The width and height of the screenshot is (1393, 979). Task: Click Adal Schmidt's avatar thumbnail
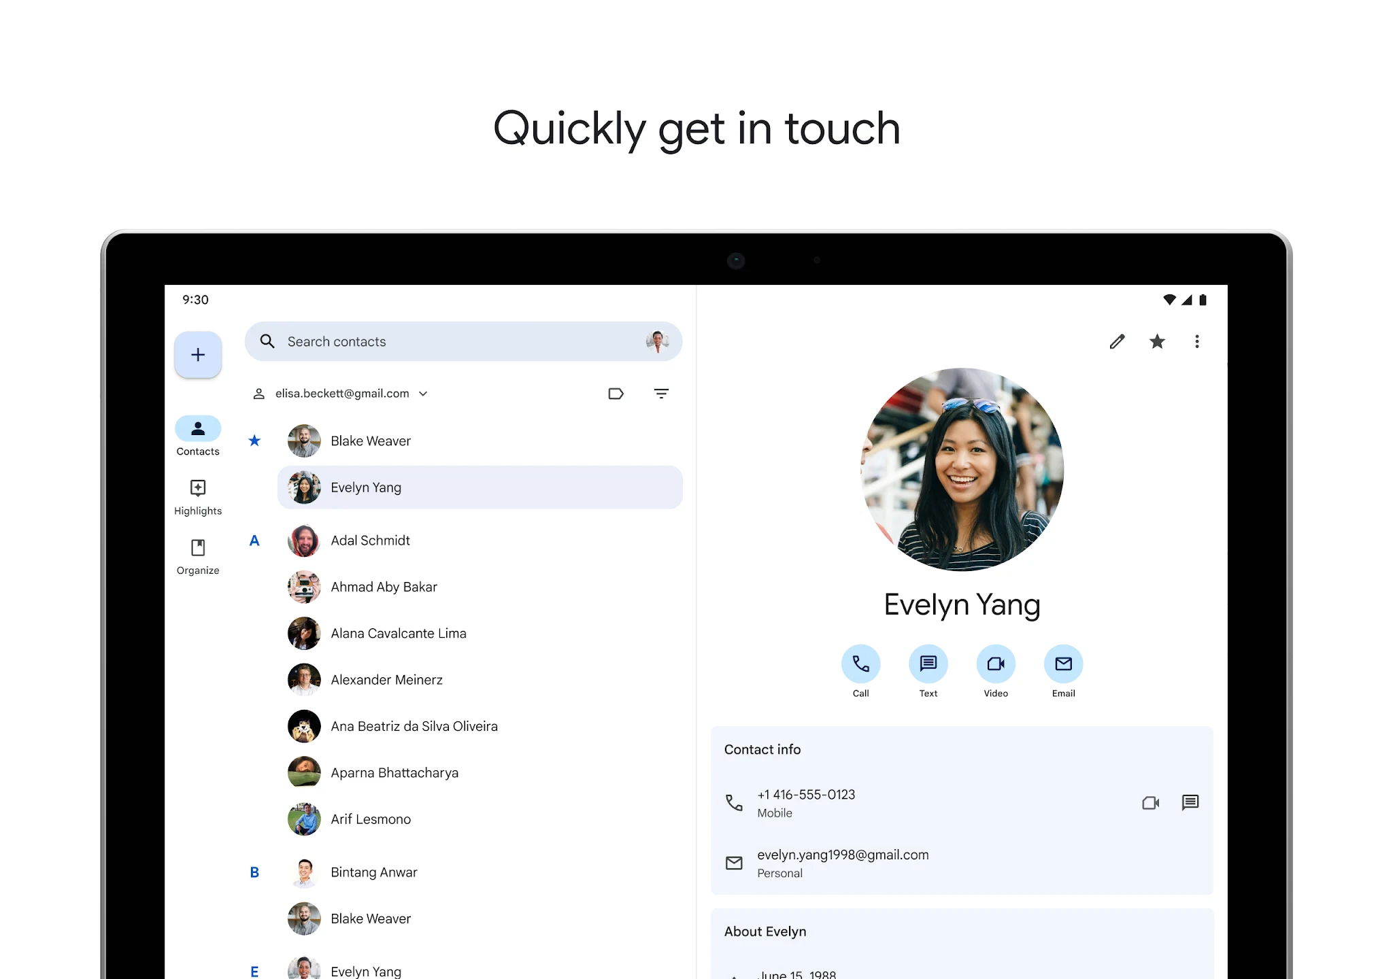click(304, 540)
